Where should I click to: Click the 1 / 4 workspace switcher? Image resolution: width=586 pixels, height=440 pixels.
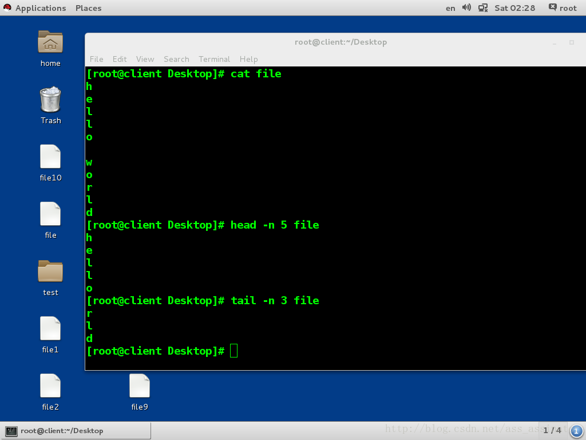tap(552, 430)
